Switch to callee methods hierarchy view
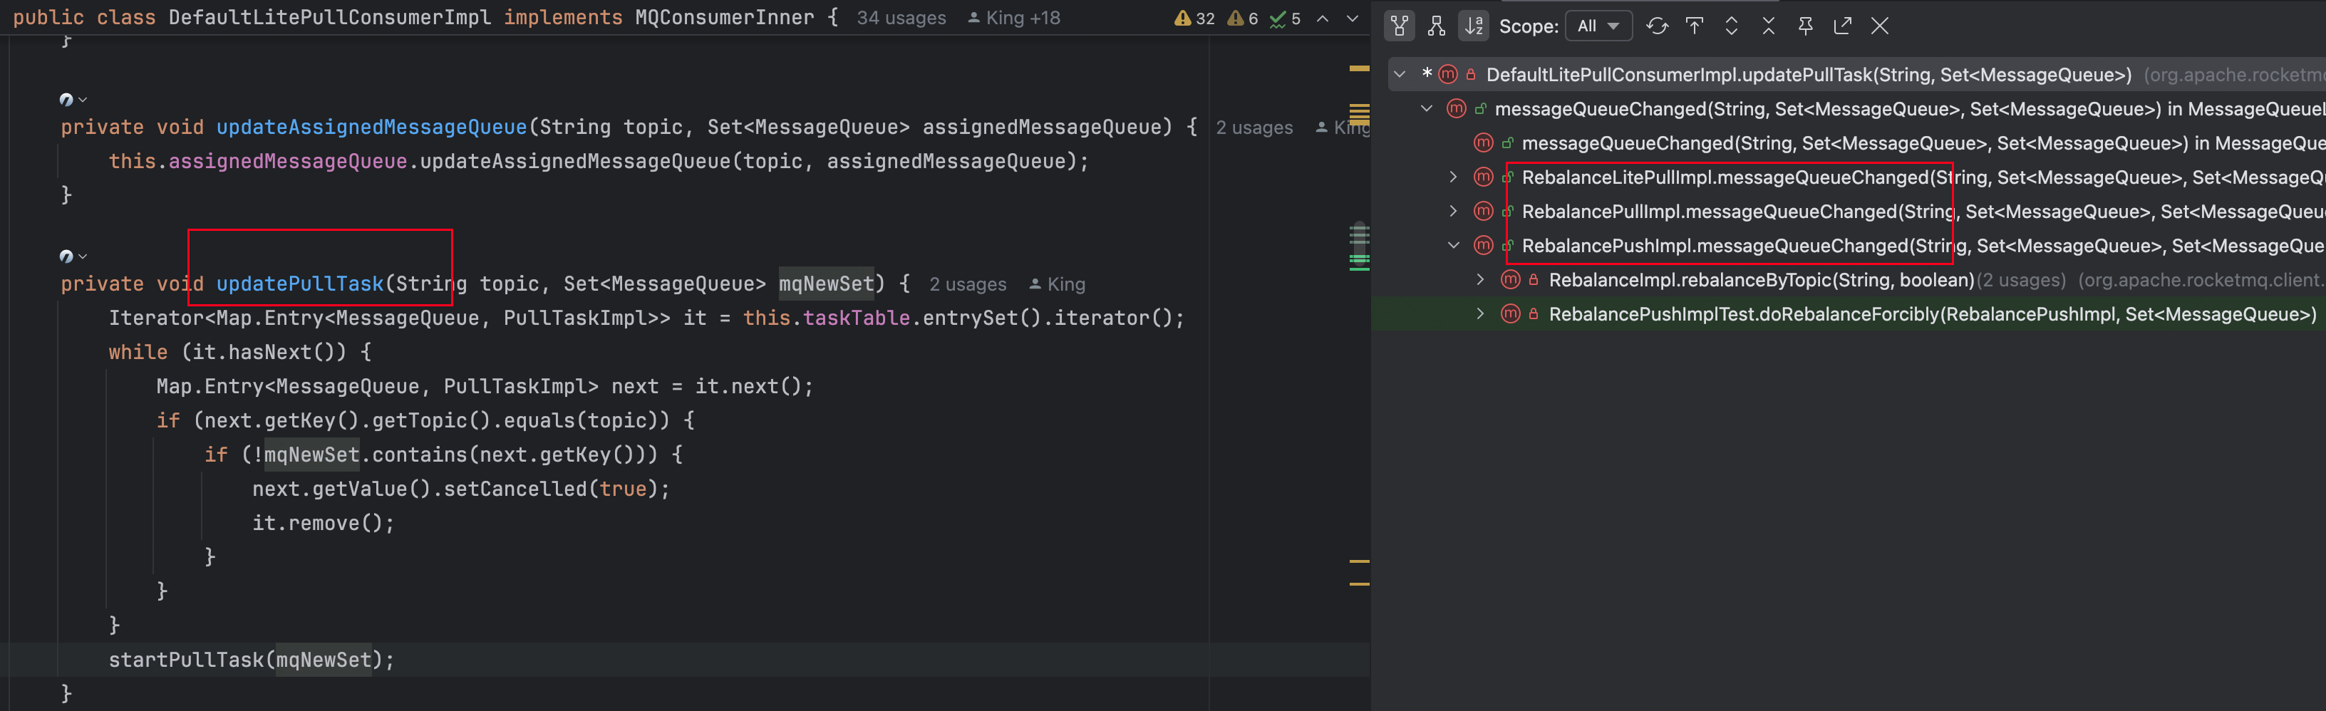 click(1437, 26)
